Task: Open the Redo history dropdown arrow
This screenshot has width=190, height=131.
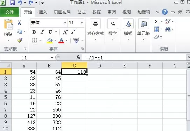Action: click(36, 2)
